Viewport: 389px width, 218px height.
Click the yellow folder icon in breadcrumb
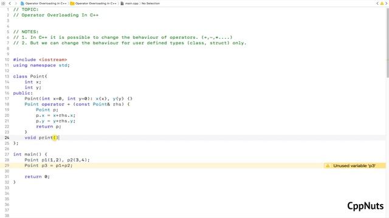point(72,4)
